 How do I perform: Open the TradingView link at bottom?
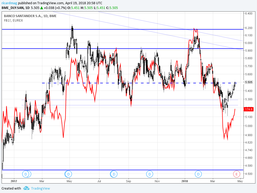40,189
